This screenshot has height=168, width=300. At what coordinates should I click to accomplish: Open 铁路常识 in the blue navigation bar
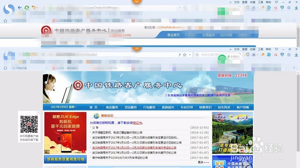click(x=205, y=107)
